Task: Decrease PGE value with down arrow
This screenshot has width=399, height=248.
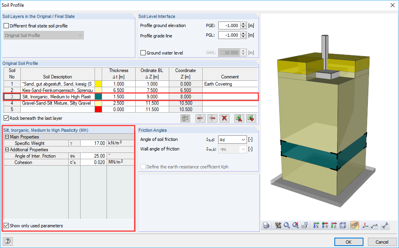Action: pos(243,27)
